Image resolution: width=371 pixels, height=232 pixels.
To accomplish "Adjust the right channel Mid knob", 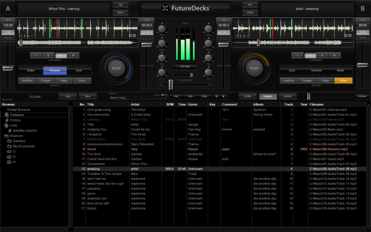I will coord(209,58).
